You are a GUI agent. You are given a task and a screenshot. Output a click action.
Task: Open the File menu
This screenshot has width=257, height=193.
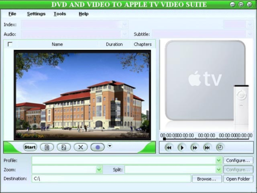tap(12, 14)
